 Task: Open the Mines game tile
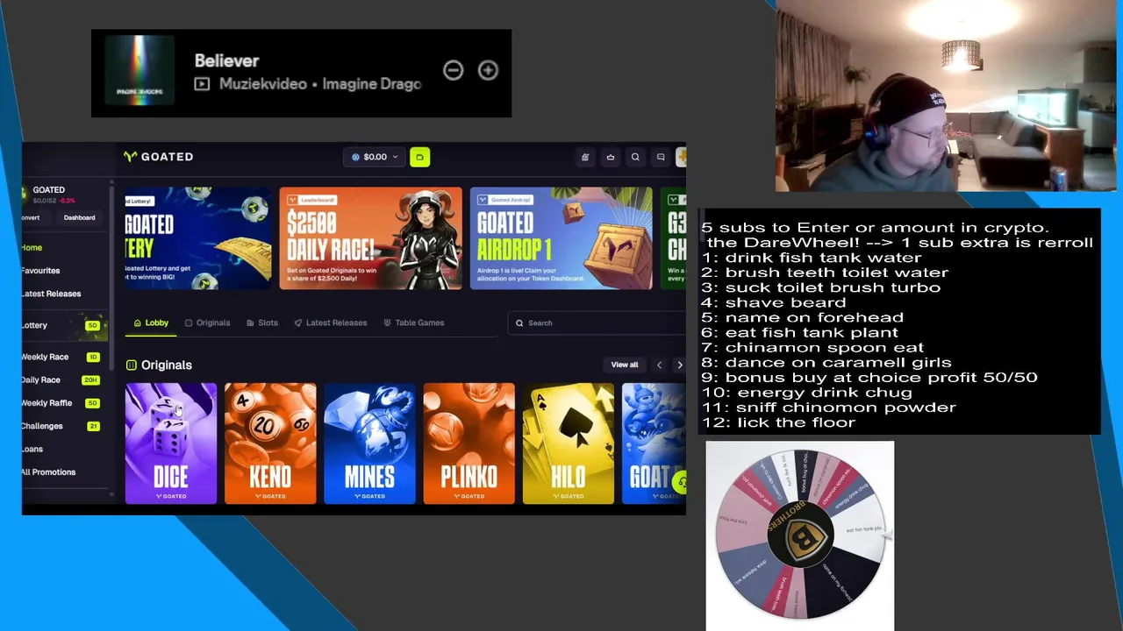(x=369, y=443)
